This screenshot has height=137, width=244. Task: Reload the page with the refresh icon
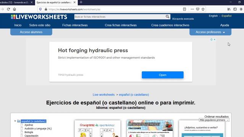pyautogui.click(x=8, y=9)
